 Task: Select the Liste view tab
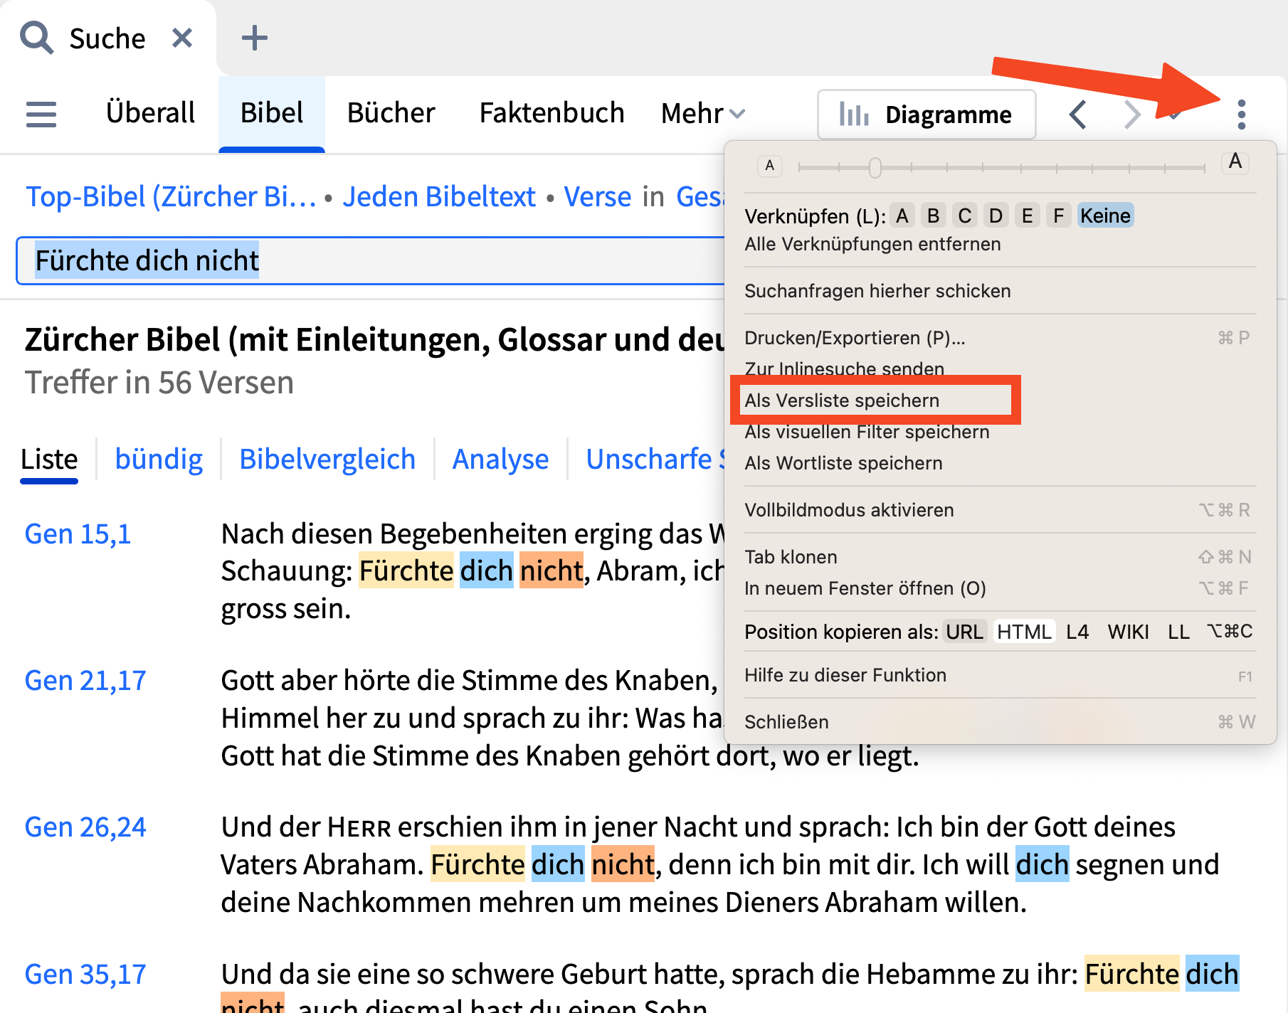click(x=49, y=460)
